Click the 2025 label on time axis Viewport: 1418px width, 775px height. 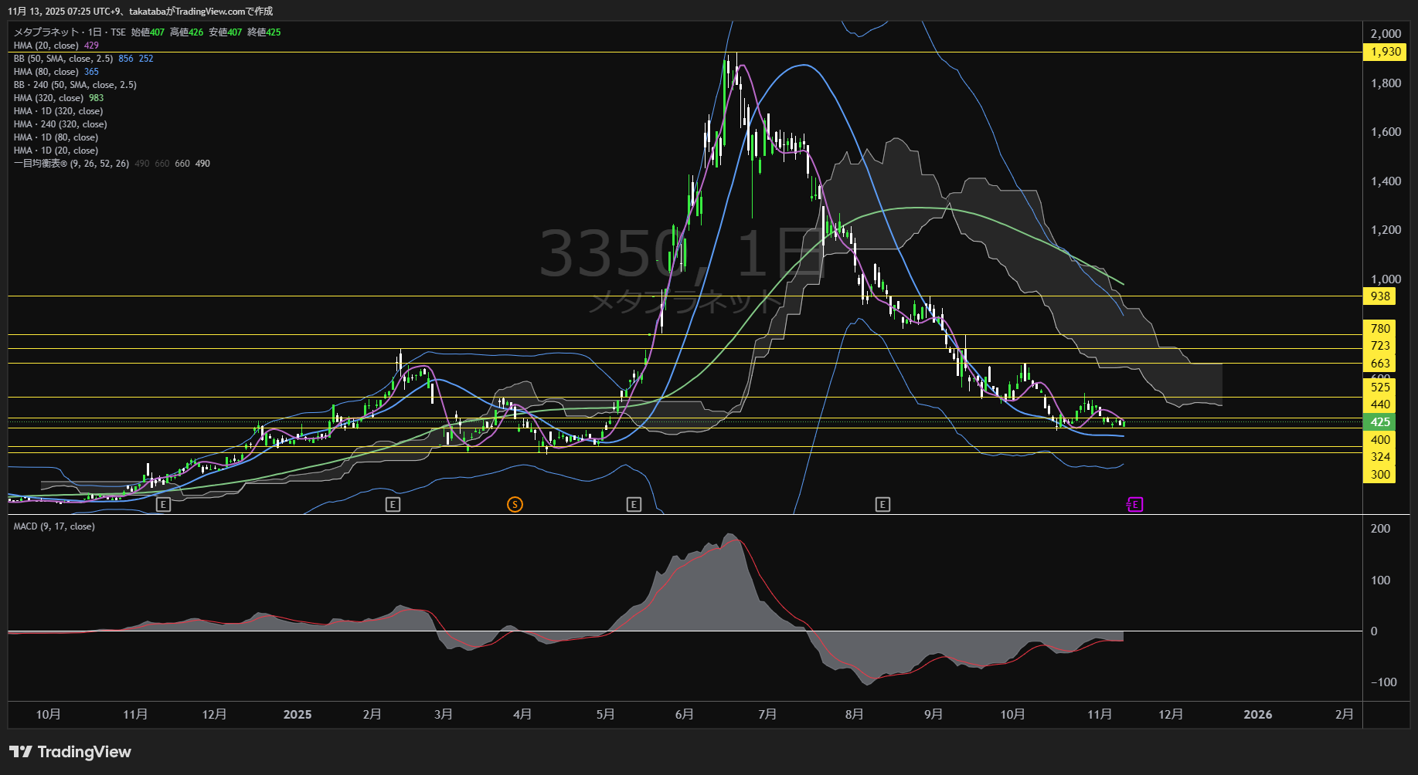pyautogui.click(x=298, y=715)
